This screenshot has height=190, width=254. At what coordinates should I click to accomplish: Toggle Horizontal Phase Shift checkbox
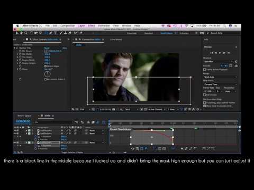point(46,79)
